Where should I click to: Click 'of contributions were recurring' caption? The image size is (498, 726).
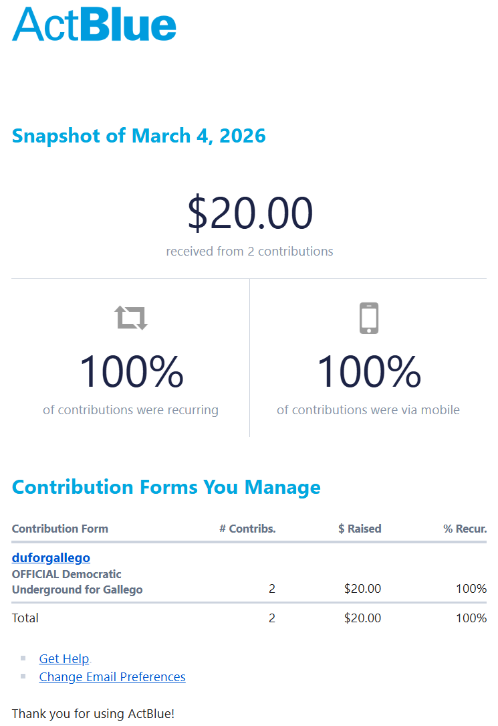[x=131, y=410]
